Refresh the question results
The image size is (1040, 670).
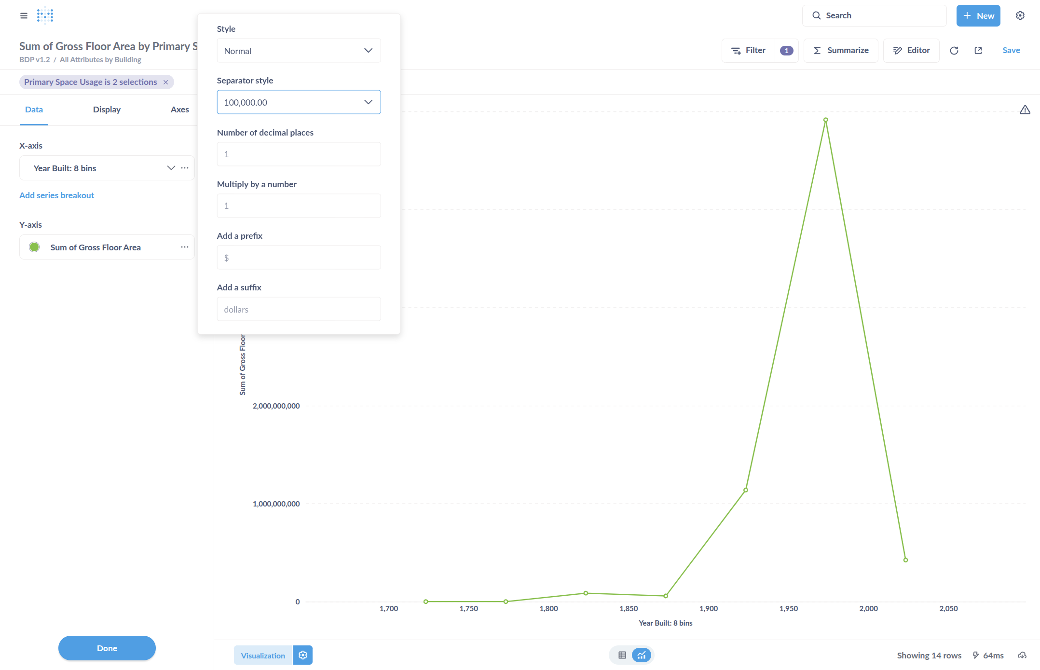[954, 51]
